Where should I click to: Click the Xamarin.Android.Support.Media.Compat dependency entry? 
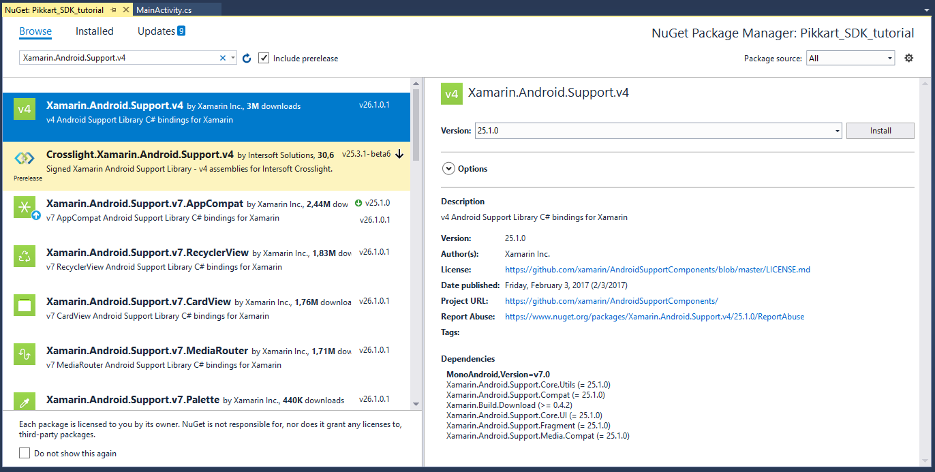(x=538, y=436)
